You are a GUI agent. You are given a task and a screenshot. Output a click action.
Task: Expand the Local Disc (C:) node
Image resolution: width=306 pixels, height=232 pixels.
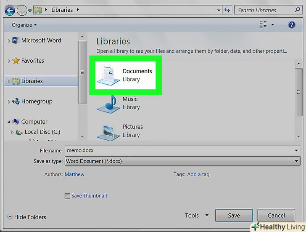(12, 132)
